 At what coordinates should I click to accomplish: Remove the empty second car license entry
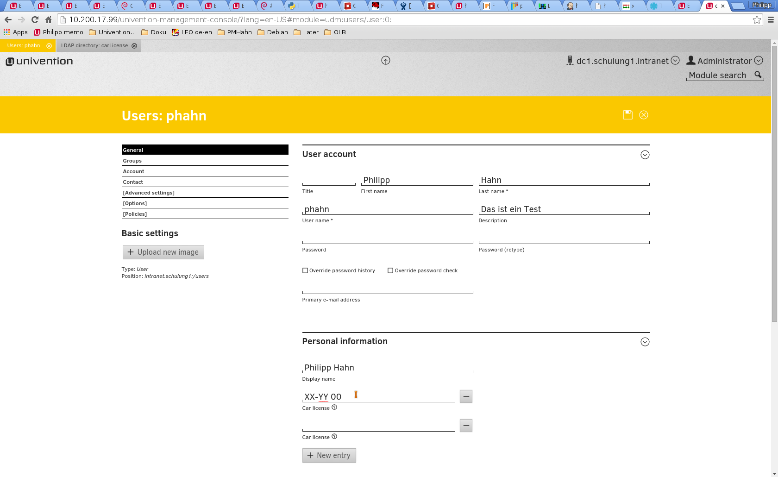(x=466, y=426)
